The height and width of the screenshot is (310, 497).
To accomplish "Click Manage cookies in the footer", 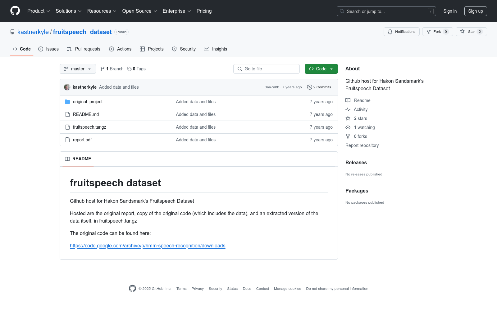I will click(x=287, y=289).
